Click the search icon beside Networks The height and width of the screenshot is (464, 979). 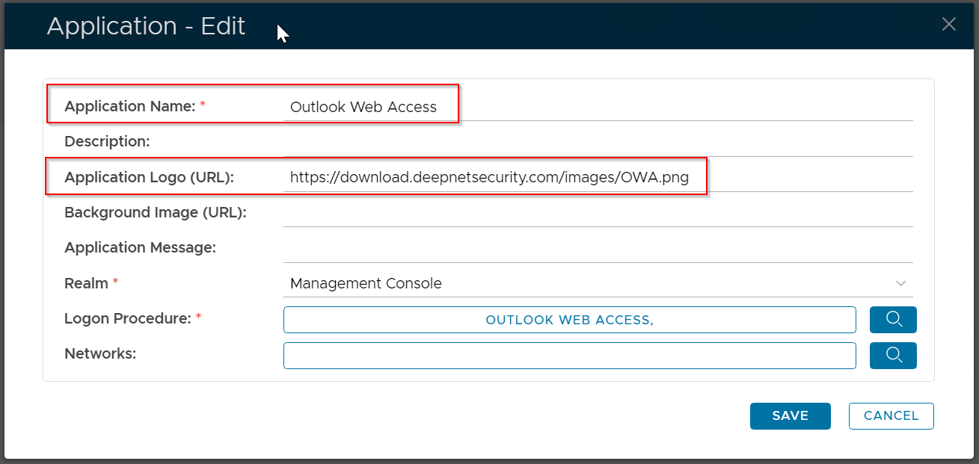(893, 356)
